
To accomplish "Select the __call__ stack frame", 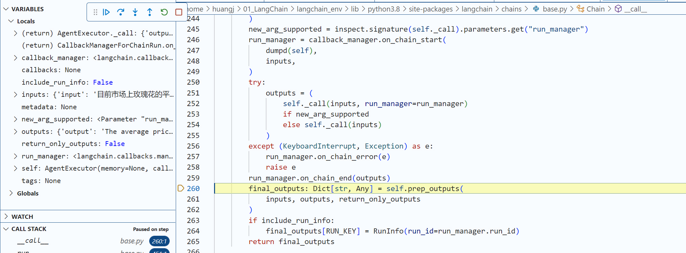I will click(x=33, y=241).
